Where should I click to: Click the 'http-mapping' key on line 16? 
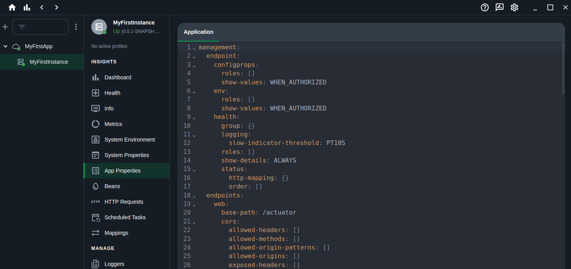[x=252, y=178]
